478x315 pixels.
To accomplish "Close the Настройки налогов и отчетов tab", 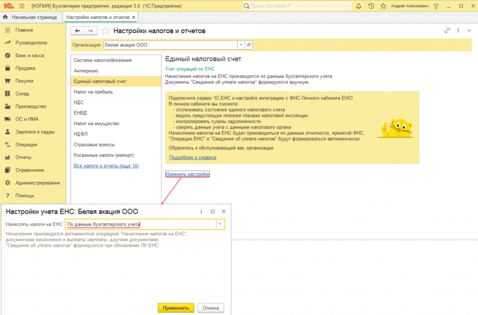I will [134, 17].
